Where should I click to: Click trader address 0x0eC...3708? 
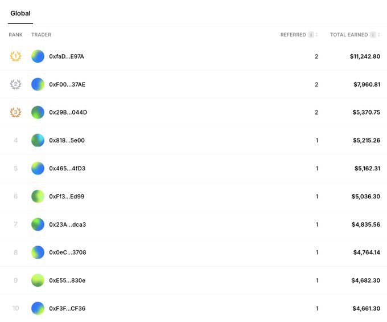coord(68,252)
